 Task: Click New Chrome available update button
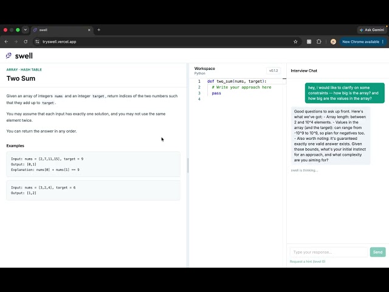coord(360,42)
